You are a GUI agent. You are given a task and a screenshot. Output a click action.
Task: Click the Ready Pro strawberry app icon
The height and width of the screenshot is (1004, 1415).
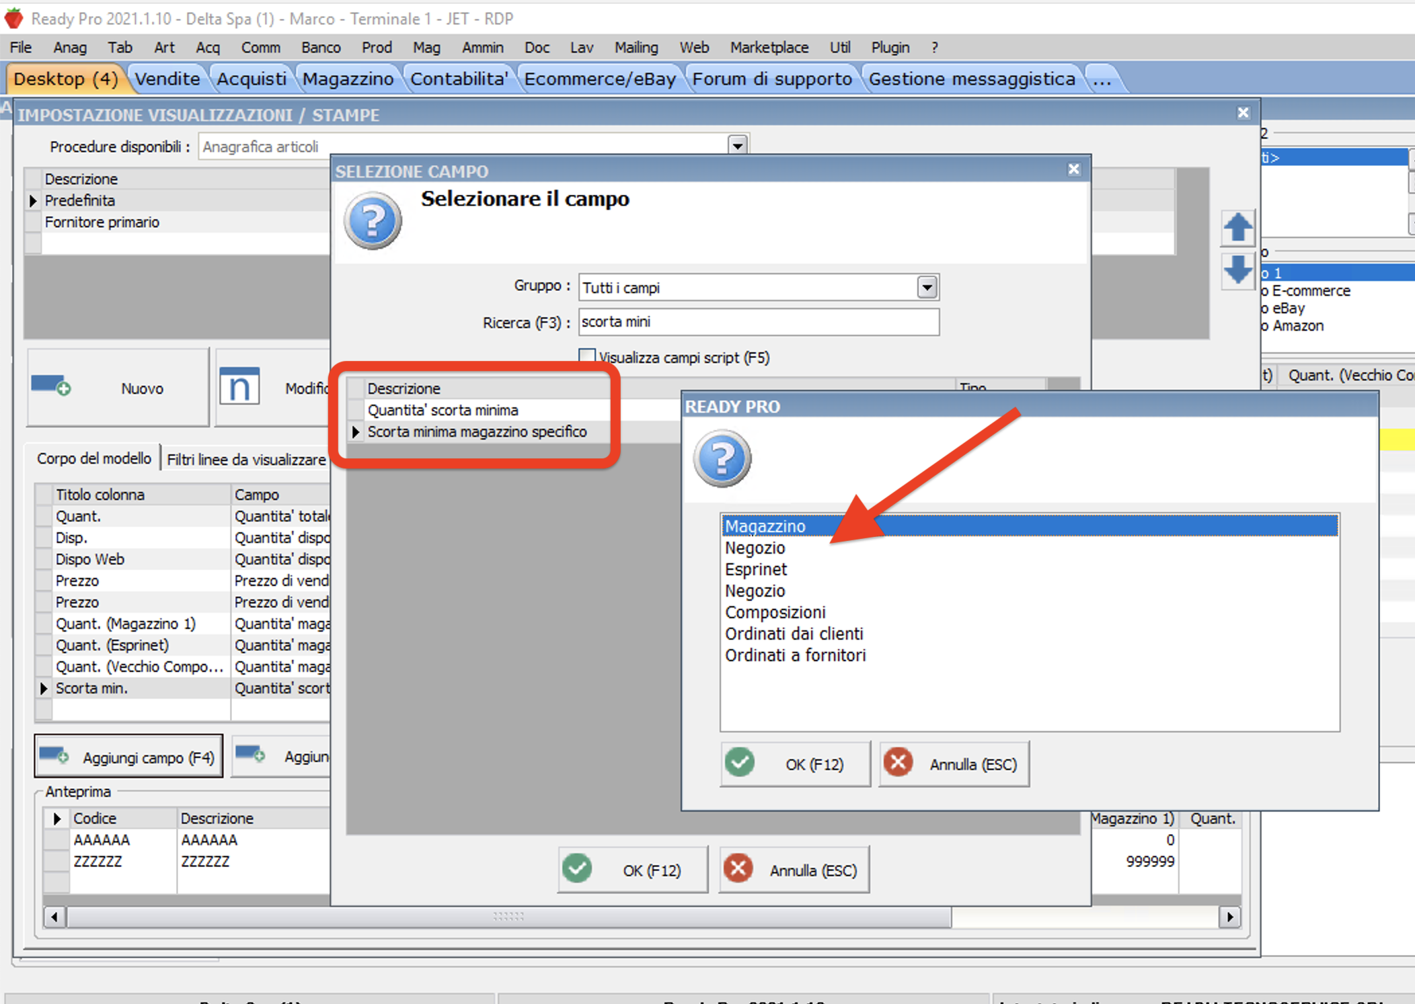click(x=13, y=18)
